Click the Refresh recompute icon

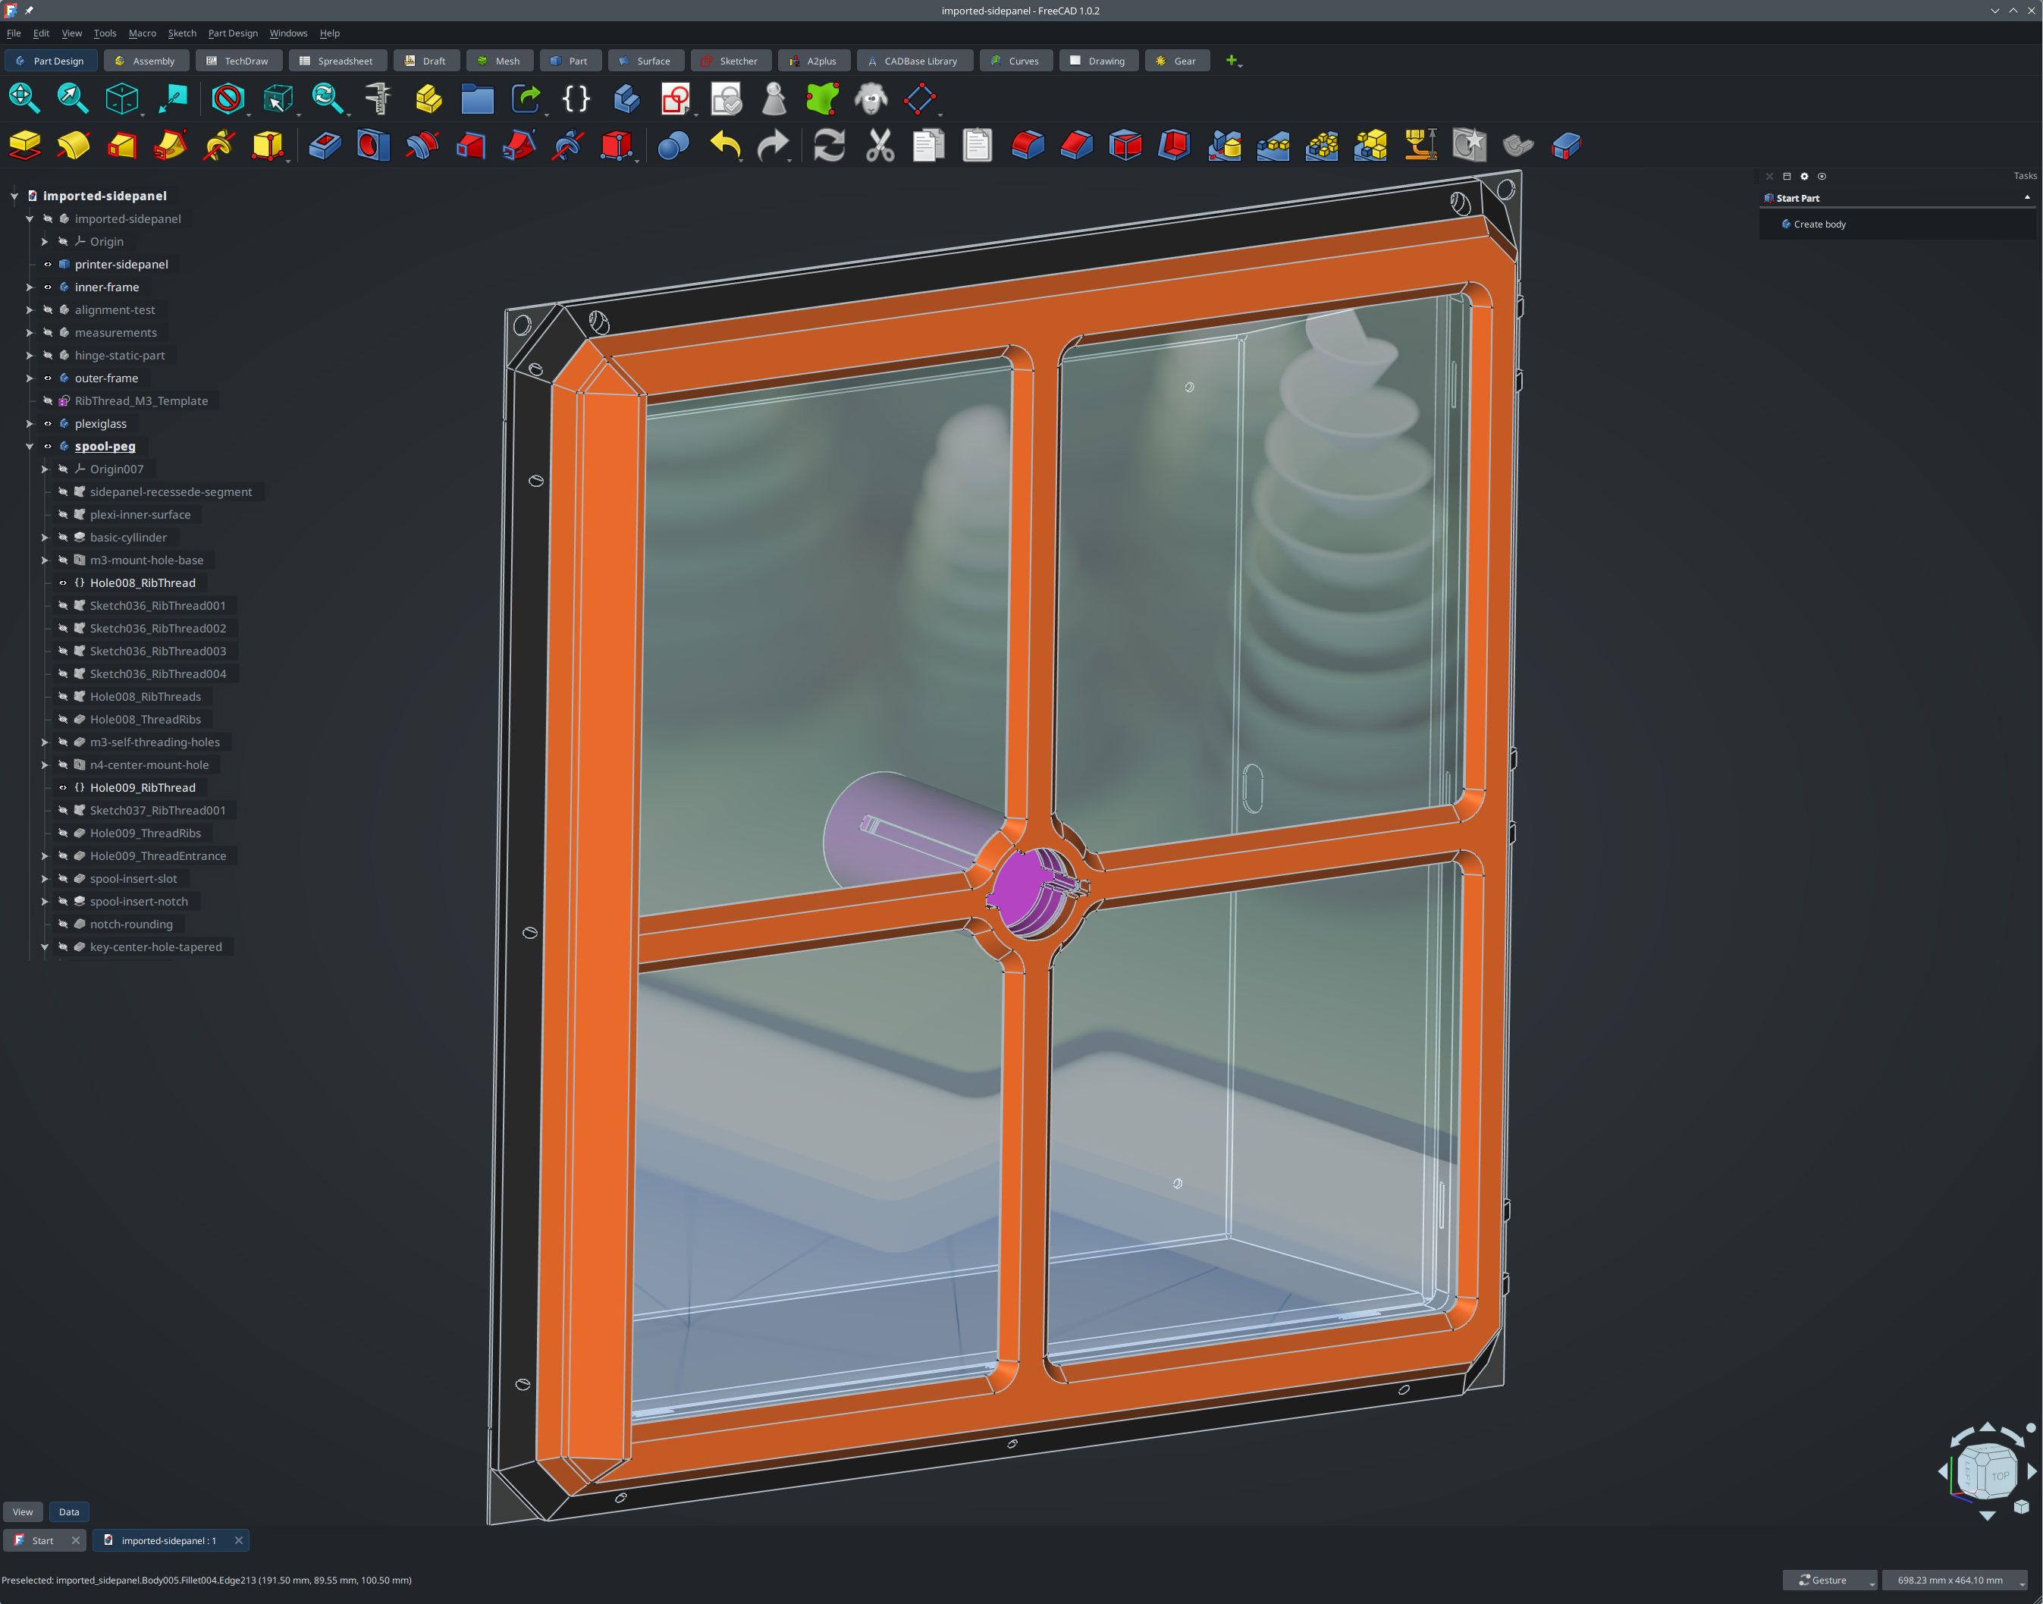829,146
